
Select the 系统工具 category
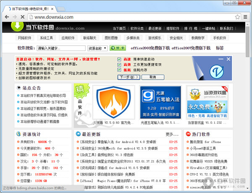pyautogui.click(x=46, y=38)
